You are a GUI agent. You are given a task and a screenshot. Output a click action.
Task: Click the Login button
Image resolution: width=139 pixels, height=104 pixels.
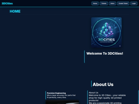pos(134,3)
